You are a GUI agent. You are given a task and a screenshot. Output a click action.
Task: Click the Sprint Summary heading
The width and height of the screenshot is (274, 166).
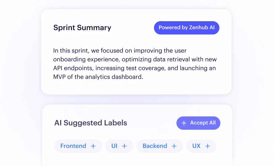82,28
